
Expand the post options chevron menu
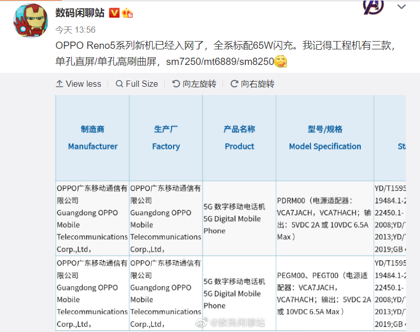pos(401,7)
